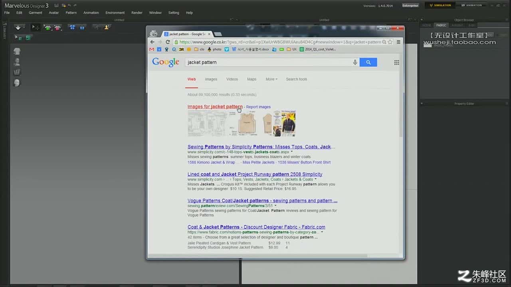511x287 pixels.
Task: Collapse the Object Browser panel arrow
Action: [422, 20]
